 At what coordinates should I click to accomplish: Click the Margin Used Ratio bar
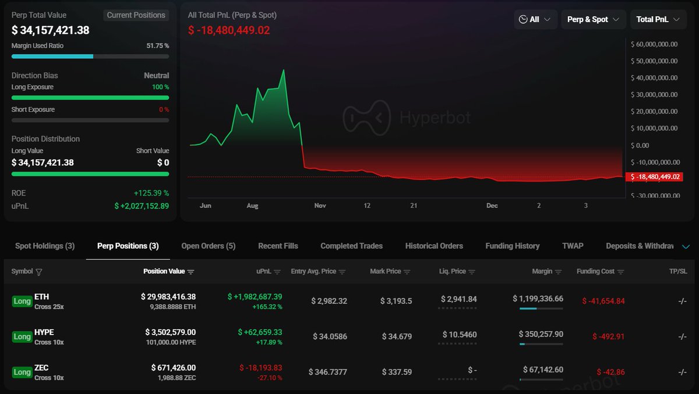point(90,56)
